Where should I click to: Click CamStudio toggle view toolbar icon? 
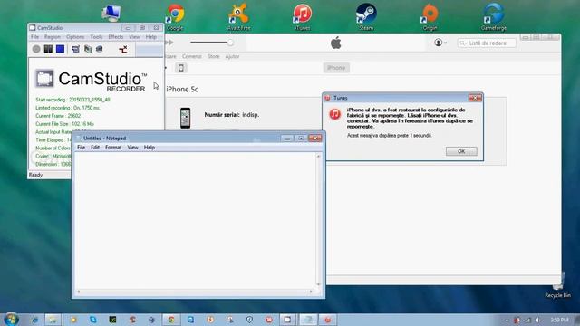point(75,49)
